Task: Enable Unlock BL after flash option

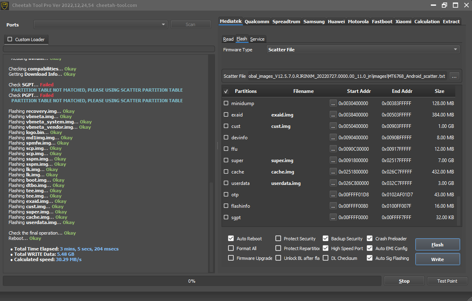Action: (278, 258)
